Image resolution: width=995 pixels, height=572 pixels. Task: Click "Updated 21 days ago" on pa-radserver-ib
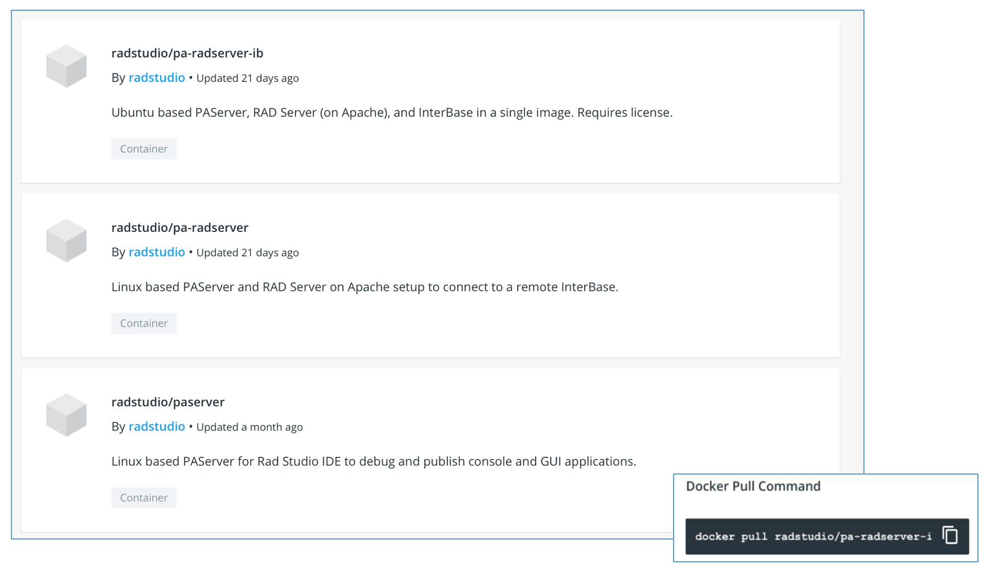[247, 78]
